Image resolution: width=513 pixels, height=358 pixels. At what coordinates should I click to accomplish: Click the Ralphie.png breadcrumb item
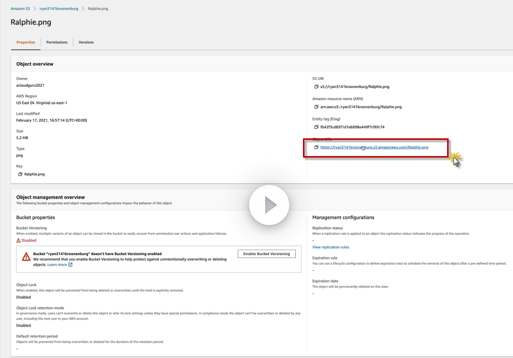coord(98,8)
